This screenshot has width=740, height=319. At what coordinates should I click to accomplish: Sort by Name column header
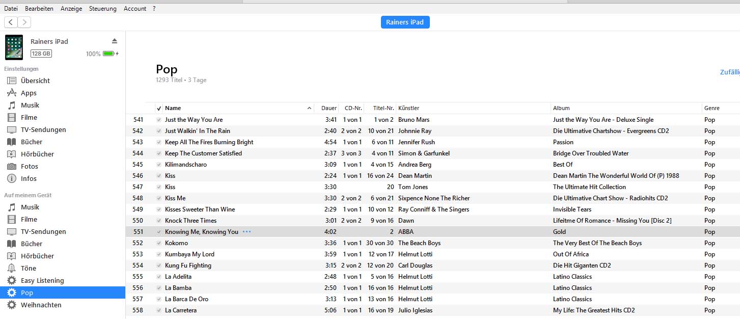pyautogui.click(x=238, y=108)
